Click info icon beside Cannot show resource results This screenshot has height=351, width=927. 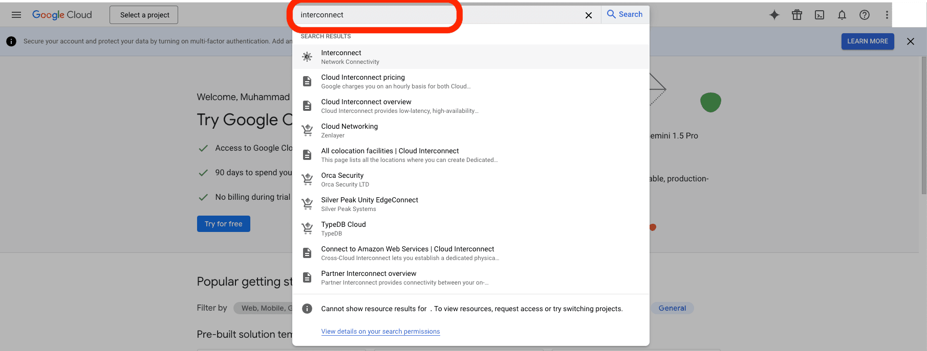click(x=307, y=309)
